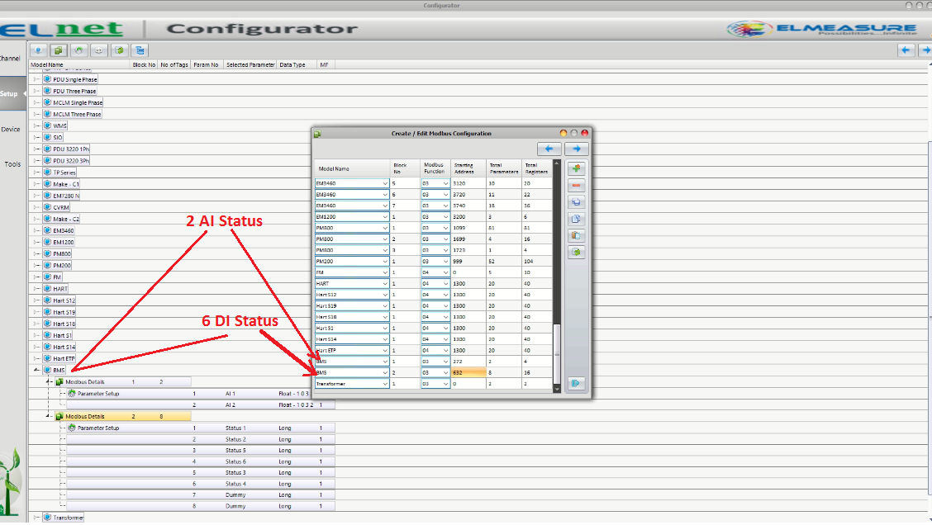Expand the PDU Three Phase tree node
This screenshot has width=932, height=525.
36,91
